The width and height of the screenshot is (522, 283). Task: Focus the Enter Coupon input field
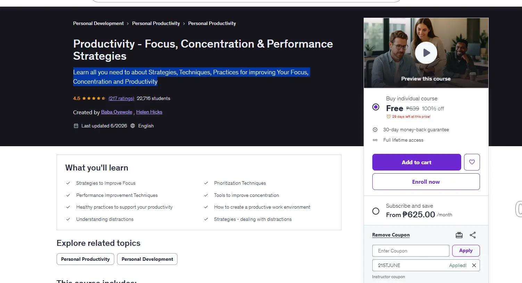coord(411,251)
